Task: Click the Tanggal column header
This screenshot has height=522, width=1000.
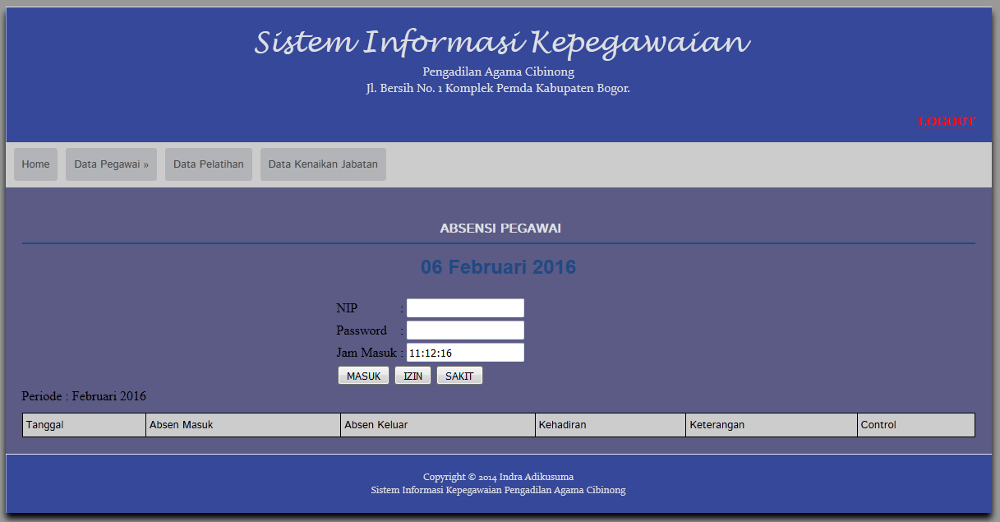Action: [x=83, y=424]
